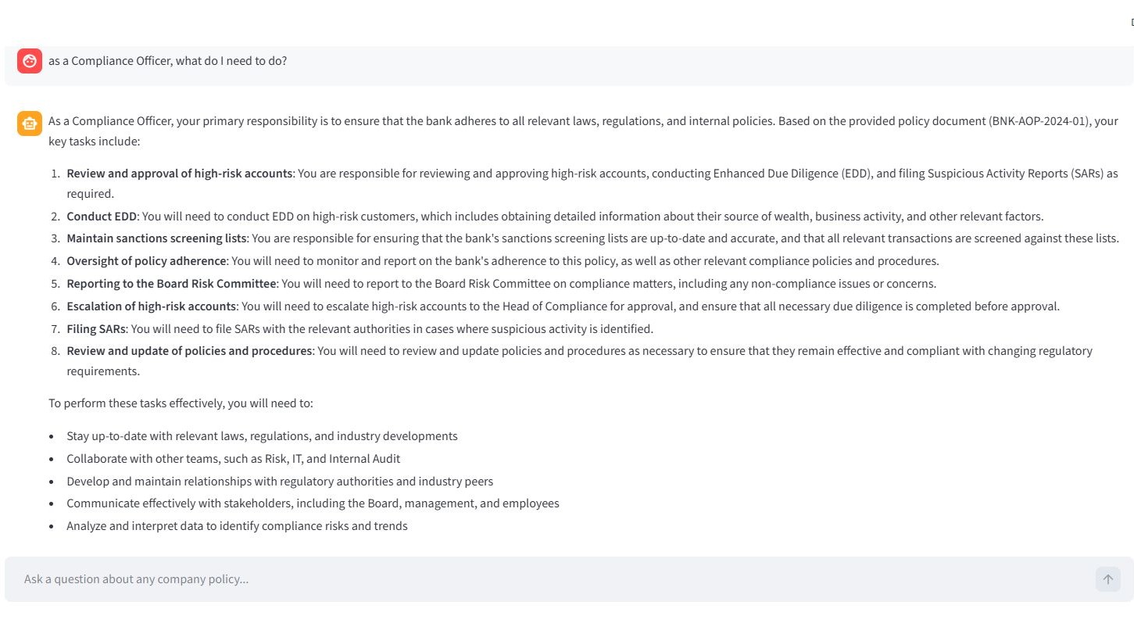The height and width of the screenshot is (641, 1134).
Task: Click the Reporting to Board Risk Committee entry
Action: point(171,283)
